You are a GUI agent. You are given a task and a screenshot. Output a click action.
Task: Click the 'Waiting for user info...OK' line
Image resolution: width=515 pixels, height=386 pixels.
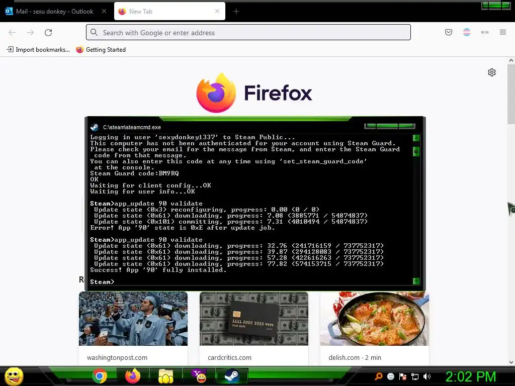pos(142,191)
